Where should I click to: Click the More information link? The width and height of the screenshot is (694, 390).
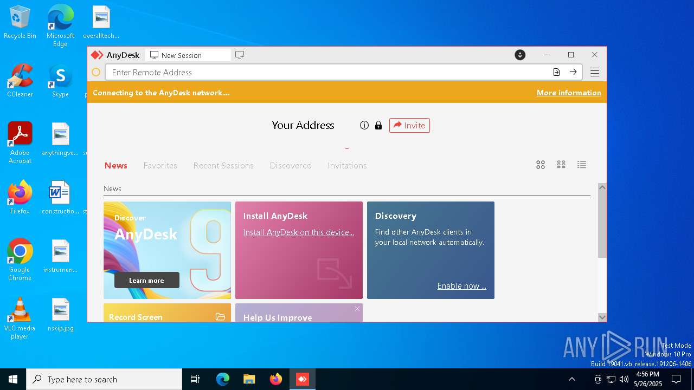tap(569, 93)
